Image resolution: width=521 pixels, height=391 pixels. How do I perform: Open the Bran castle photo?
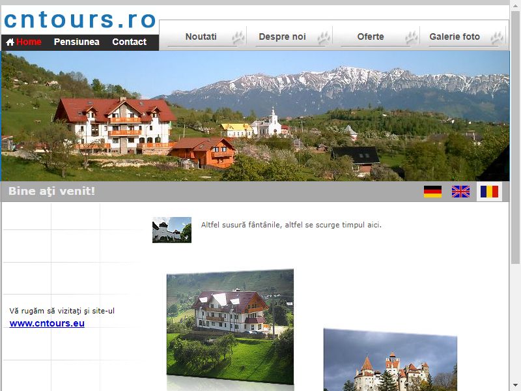click(390, 360)
